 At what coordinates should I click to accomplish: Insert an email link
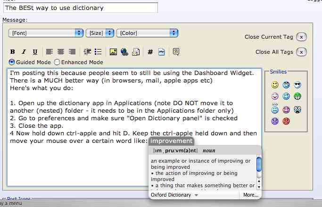136,52
